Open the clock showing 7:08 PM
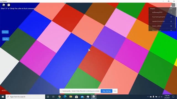177x99 pixels. (167, 97)
